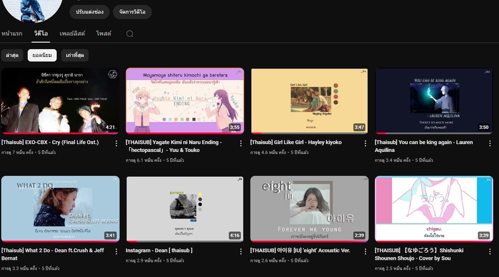Screen dimensions: 499x277
Task: Open the IU eight Acoustic video thumbnail
Action: (x=309, y=209)
